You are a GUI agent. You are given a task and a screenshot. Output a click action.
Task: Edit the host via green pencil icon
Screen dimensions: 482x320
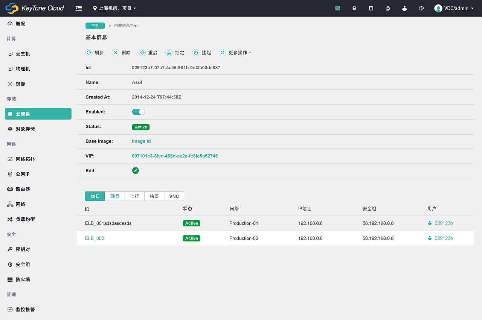coord(136,170)
